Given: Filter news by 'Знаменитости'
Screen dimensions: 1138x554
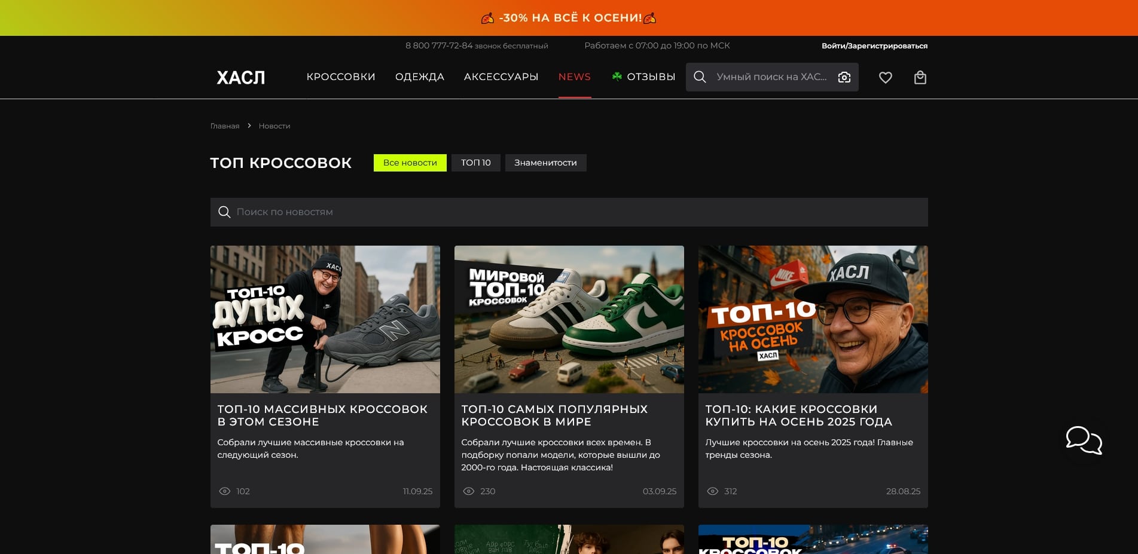Looking at the screenshot, I should [x=545, y=163].
